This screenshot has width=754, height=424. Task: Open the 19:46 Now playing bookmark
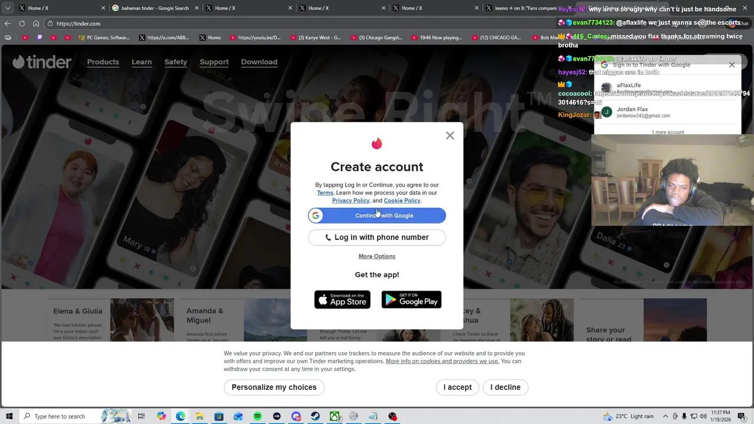[437, 38]
